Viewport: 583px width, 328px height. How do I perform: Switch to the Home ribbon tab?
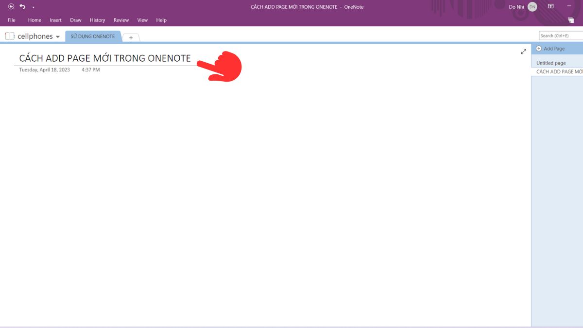[34, 20]
